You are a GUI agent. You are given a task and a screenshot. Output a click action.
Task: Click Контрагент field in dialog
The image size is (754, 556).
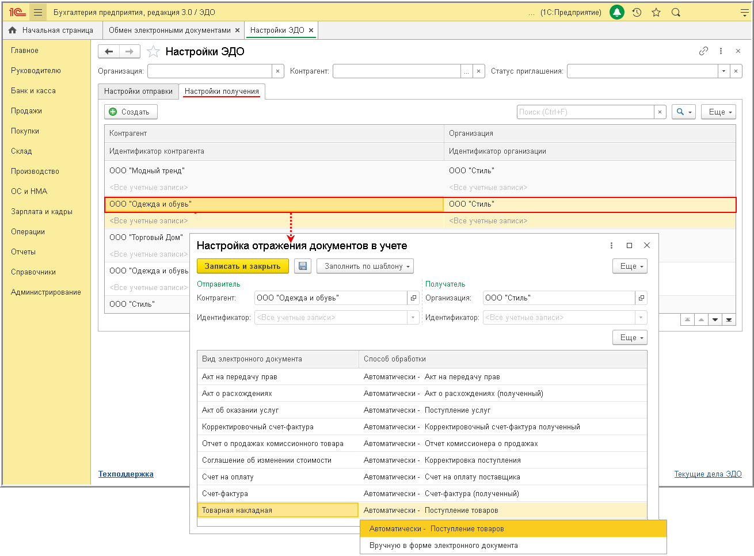(331, 298)
